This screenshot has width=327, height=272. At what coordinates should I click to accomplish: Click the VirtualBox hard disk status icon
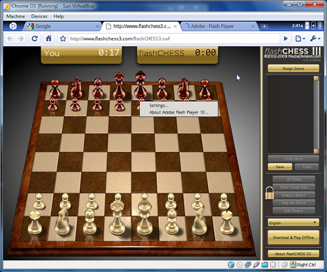coord(231,265)
